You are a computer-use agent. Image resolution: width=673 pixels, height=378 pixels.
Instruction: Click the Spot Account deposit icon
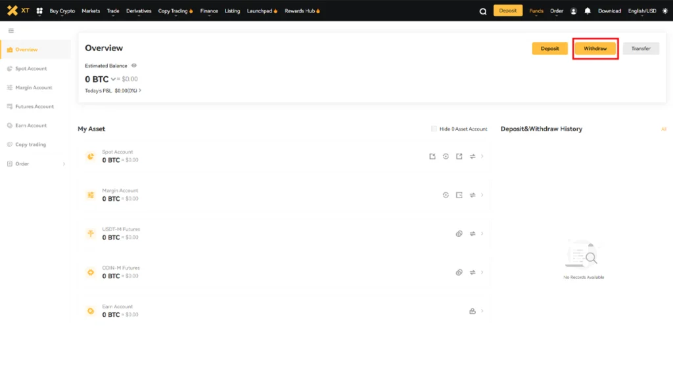coord(432,156)
